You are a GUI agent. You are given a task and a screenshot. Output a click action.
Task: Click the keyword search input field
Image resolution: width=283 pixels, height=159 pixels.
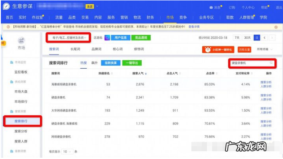252,63
